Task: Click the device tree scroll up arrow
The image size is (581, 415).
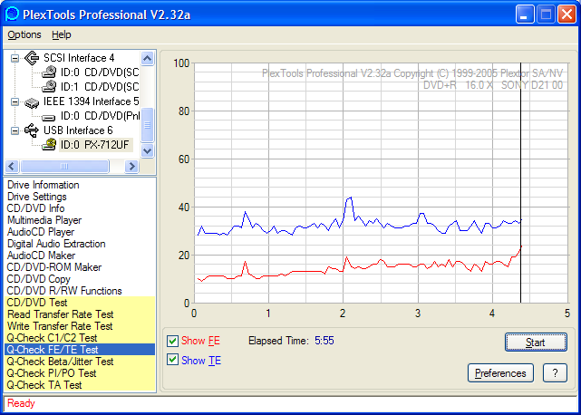Action: [148, 58]
